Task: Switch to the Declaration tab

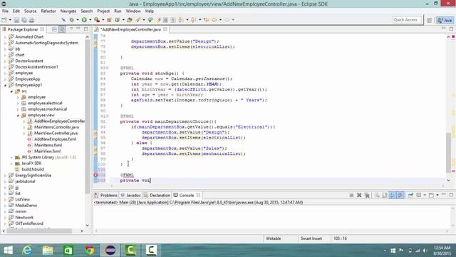Action: tap(157, 195)
